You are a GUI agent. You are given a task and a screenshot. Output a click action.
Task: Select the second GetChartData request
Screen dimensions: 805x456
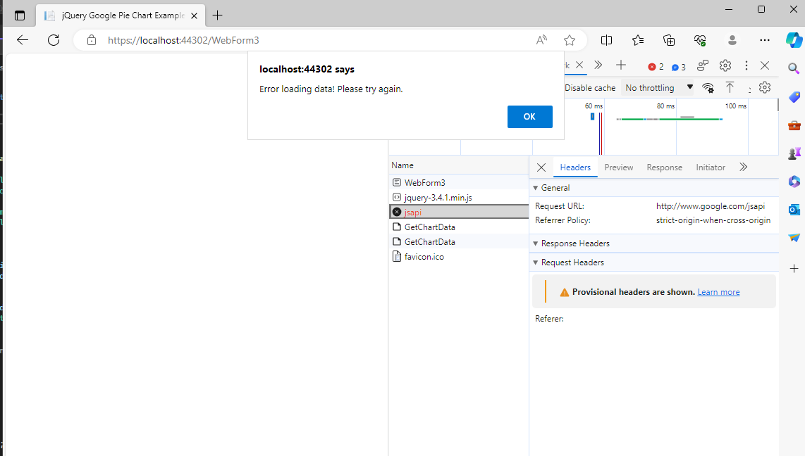coord(458,242)
